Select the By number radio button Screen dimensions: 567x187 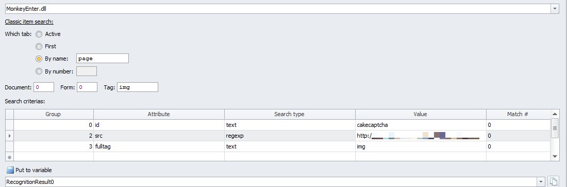pyautogui.click(x=39, y=71)
